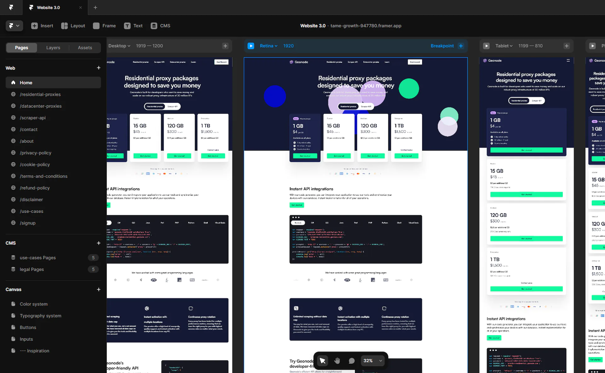The image size is (605, 373).
Task: Play preview of Tablet breakpoint
Action: [x=486, y=46]
